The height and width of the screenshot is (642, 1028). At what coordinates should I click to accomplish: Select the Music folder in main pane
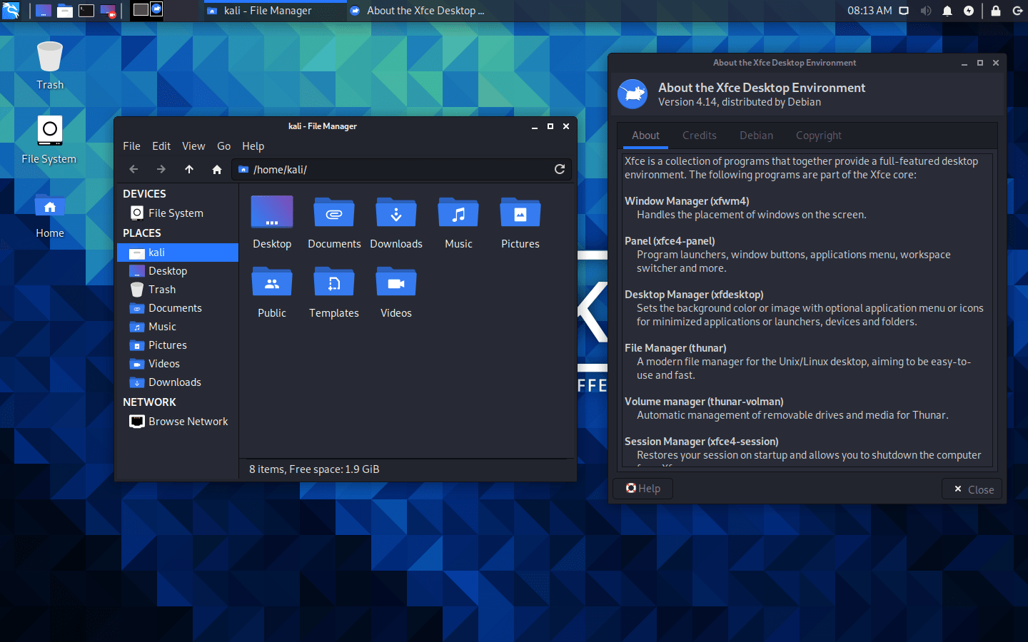pos(458,223)
